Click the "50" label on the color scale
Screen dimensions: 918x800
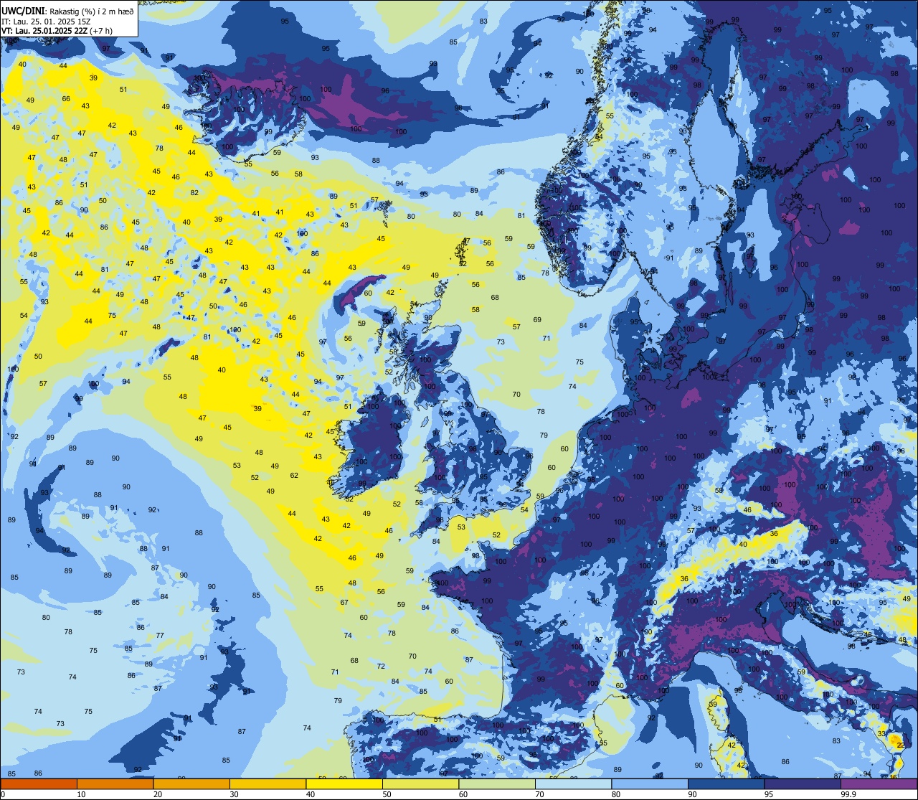click(x=387, y=794)
